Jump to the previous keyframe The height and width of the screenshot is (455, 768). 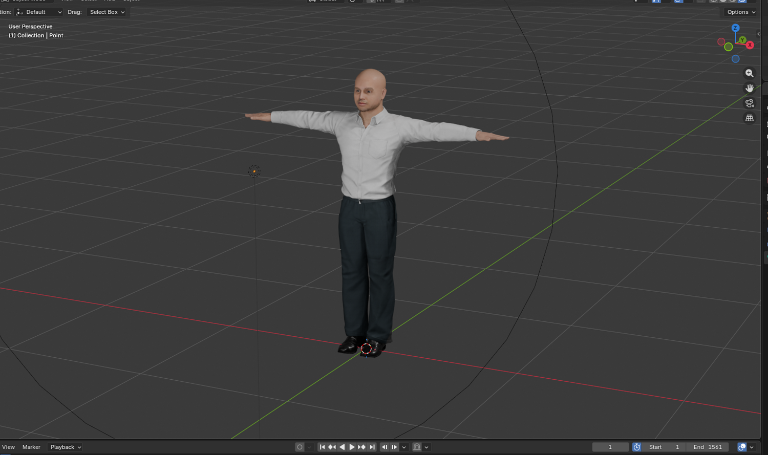(x=332, y=447)
